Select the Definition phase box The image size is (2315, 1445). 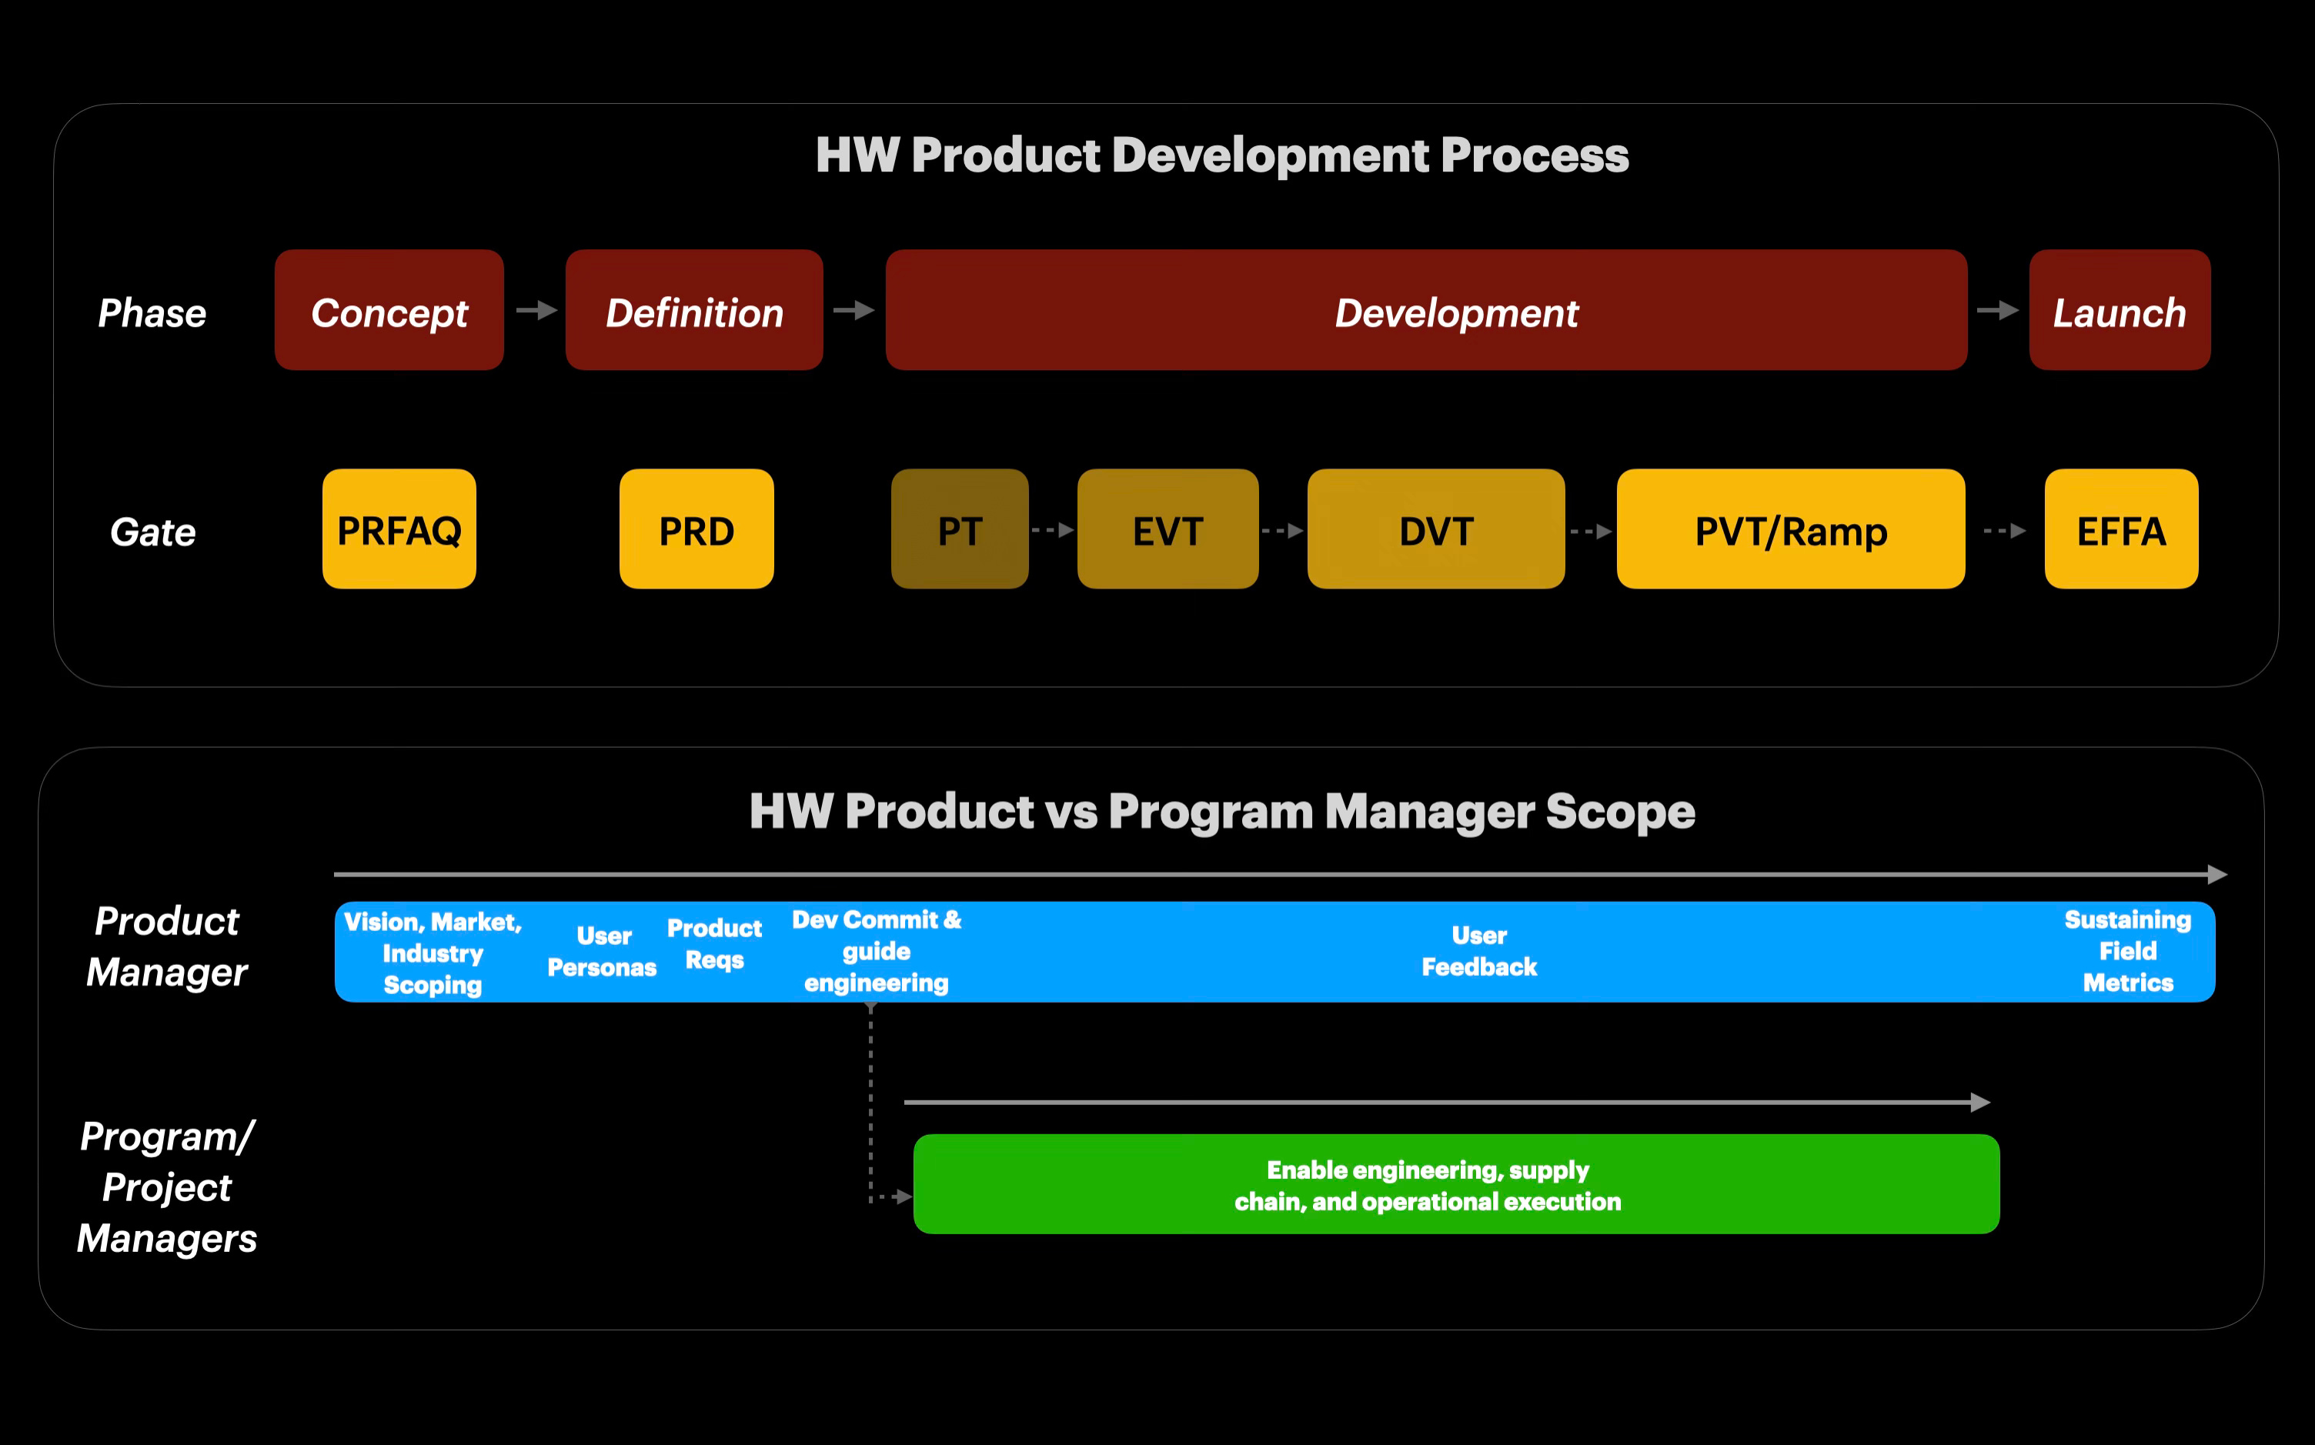click(x=694, y=311)
